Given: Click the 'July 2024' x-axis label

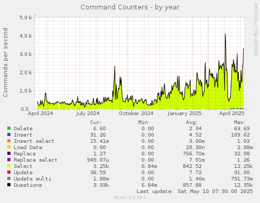Looking at the screenshot, I should coord(88,114).
